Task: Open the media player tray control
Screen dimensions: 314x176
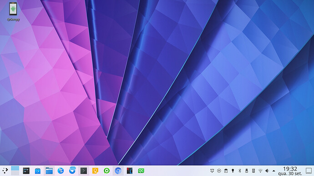Action: 219,171
